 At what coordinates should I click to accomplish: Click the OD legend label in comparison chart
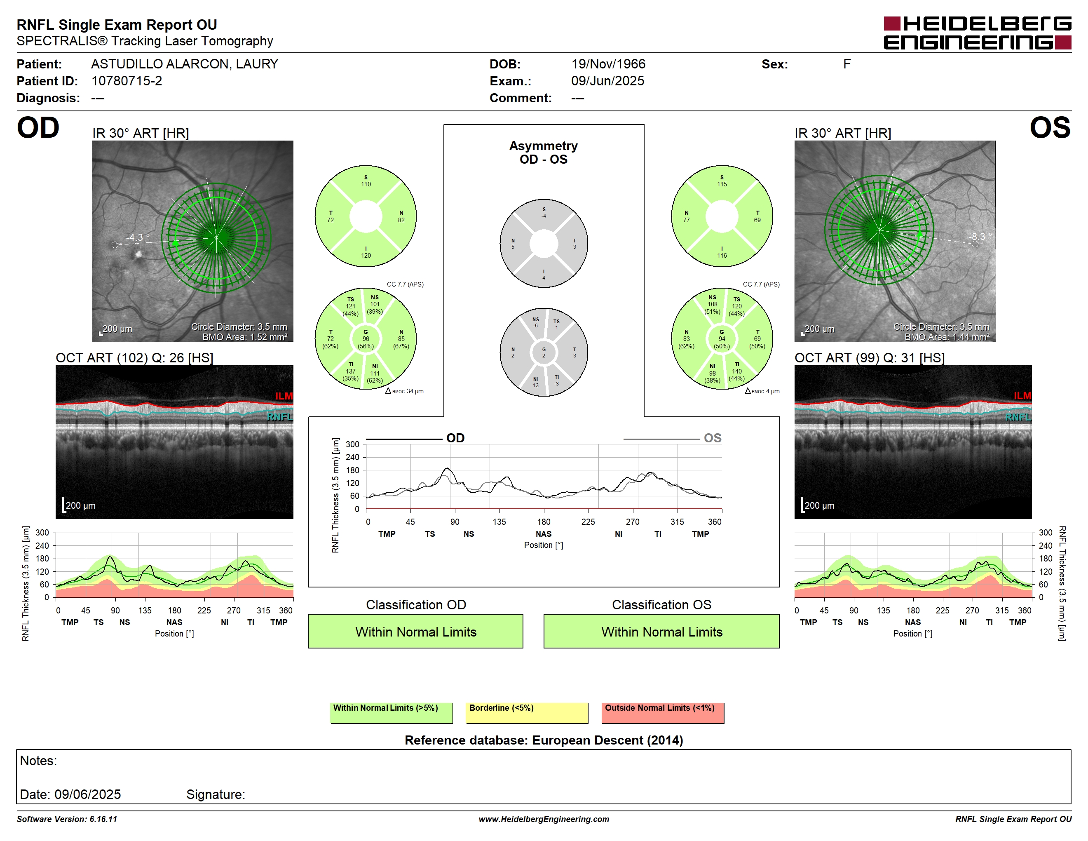tap(455, 438)
